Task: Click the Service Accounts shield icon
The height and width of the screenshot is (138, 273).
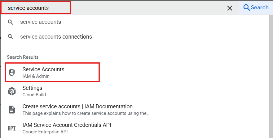Action: (x=12, y=73)
